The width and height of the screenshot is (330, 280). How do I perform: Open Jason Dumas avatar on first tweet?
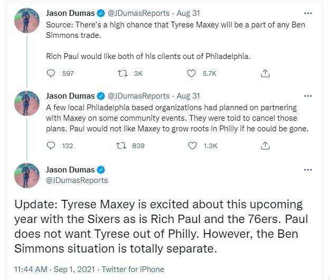point(25,20)
